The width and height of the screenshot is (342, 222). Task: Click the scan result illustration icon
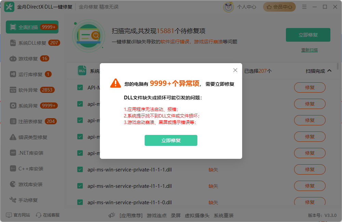[89, 36]
